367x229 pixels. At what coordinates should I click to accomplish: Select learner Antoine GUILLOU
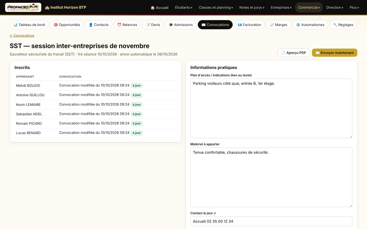30,95
